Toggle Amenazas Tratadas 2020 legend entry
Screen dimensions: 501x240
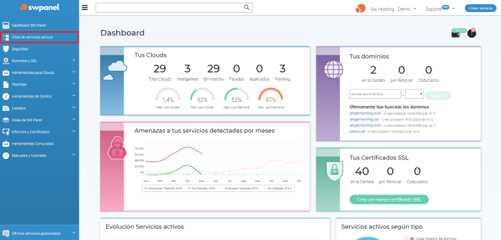pos(163,189)
